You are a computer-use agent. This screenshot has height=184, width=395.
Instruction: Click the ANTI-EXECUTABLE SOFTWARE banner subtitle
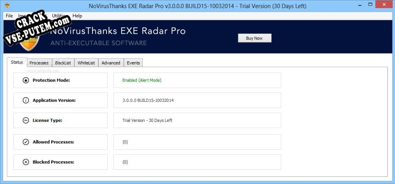(x=98, y=43)
